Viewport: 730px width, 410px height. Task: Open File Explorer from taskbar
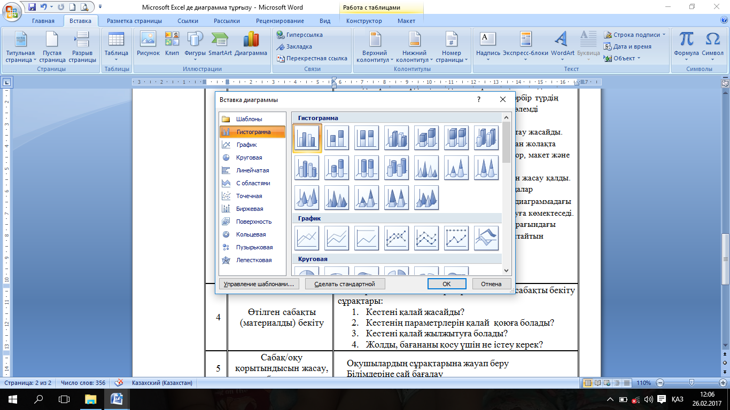pos(90,399)
